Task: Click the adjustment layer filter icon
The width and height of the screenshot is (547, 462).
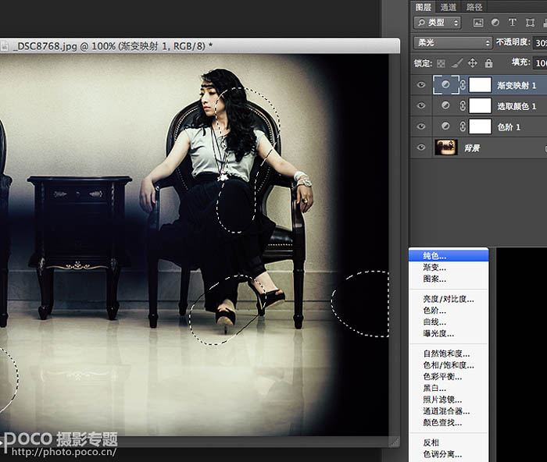Action: [495, 23]
